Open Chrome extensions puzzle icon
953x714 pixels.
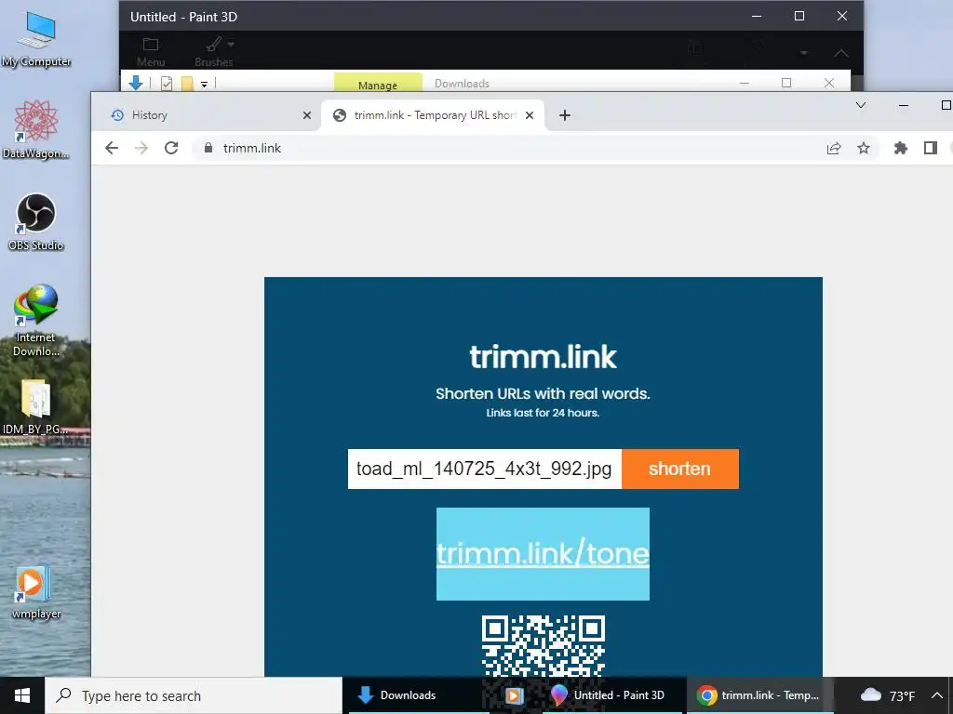coord(901,148)
